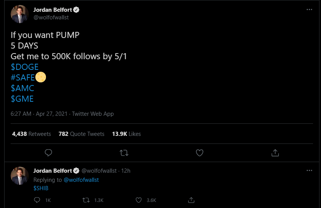Retweet the main tweet
The width and height of the screenshot is (321, 208).
click(124, 153)
